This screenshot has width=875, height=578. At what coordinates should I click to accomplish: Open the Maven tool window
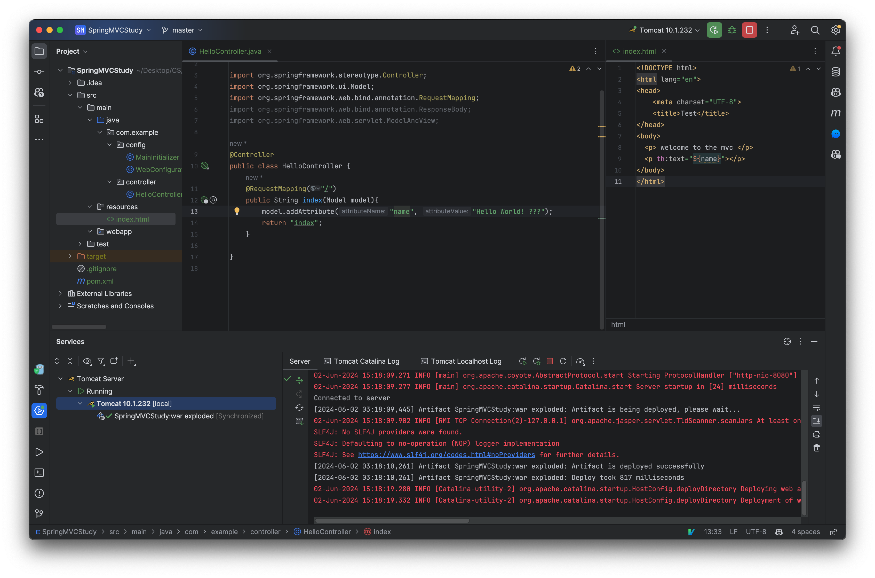click(836, 113)
